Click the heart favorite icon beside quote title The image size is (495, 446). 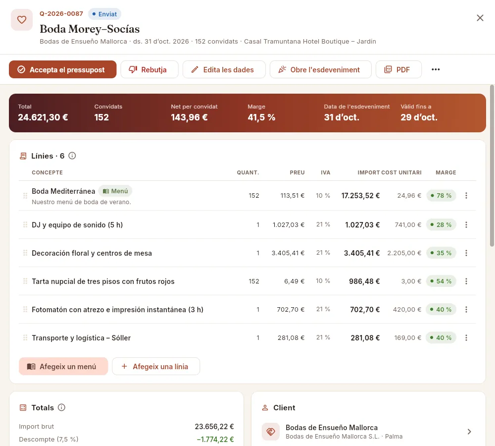click(22, 20)
